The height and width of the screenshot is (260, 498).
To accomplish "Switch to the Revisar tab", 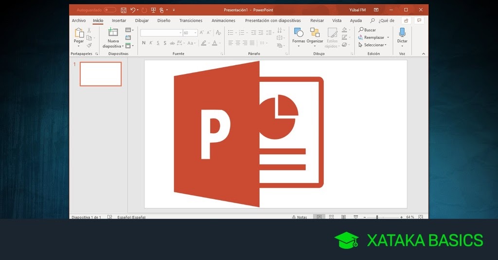I will (317, 20).
